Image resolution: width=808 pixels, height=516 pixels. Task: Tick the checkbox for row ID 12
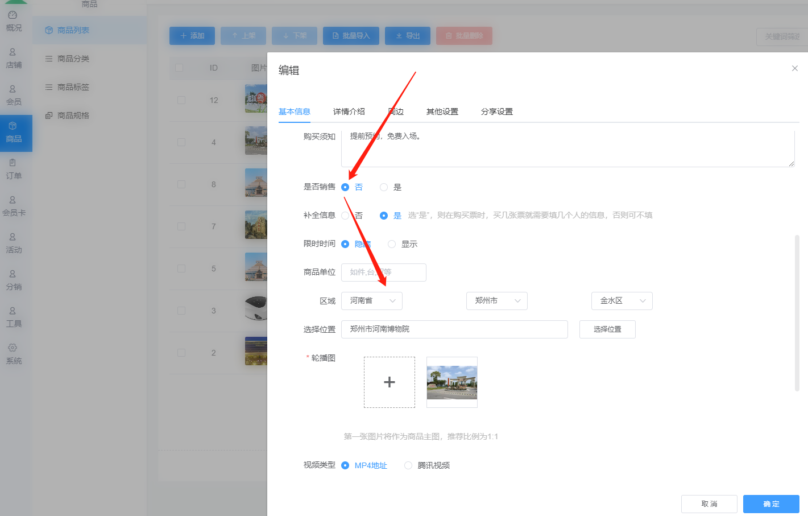tap(181, 100)
